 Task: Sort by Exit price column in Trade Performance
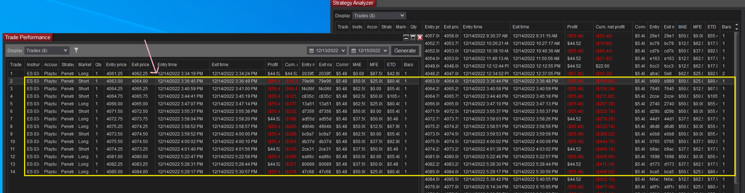coord(141,65)
